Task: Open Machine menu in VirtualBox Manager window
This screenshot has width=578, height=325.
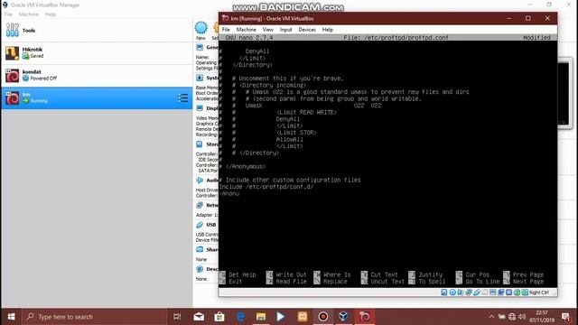Action: click(29, 14)
